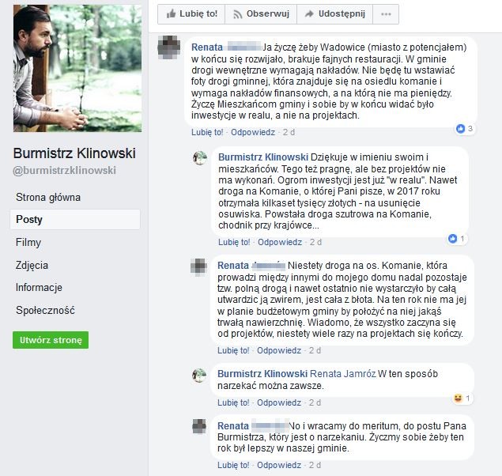Viewport: 502px width, 476px height.
Task: Open the page's large profile photo
Action: [x=77, y=68]
